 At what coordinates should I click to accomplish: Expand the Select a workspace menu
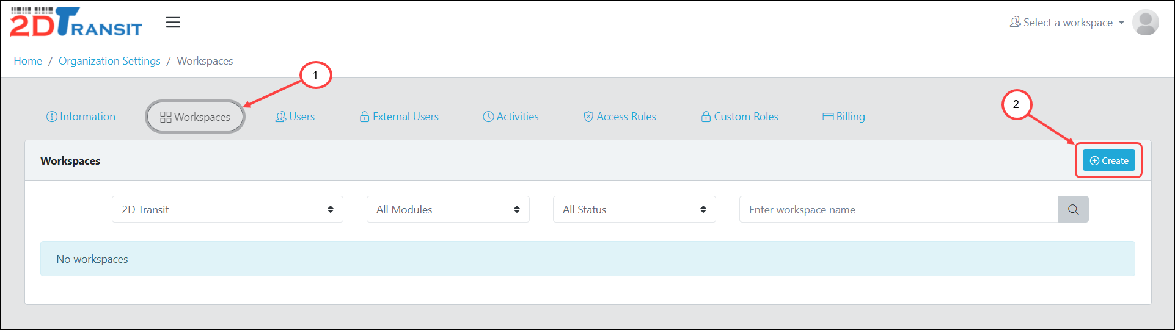click(x=1067, y=23)
